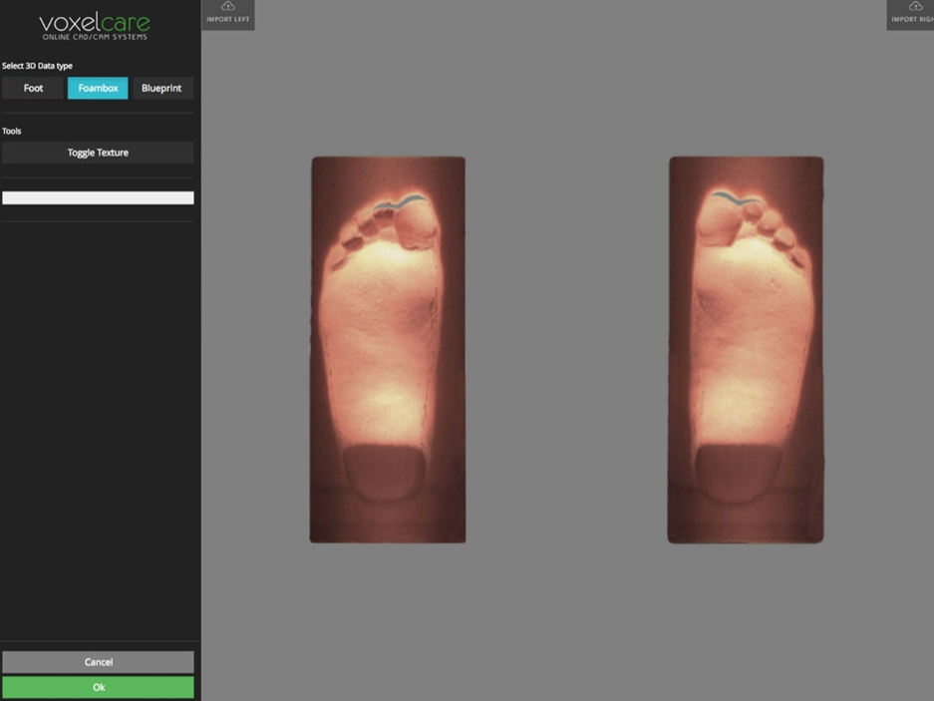This screenshot has height=701, width=934.
Task: Cancel the 3D data import
Action: click(98, 662)
